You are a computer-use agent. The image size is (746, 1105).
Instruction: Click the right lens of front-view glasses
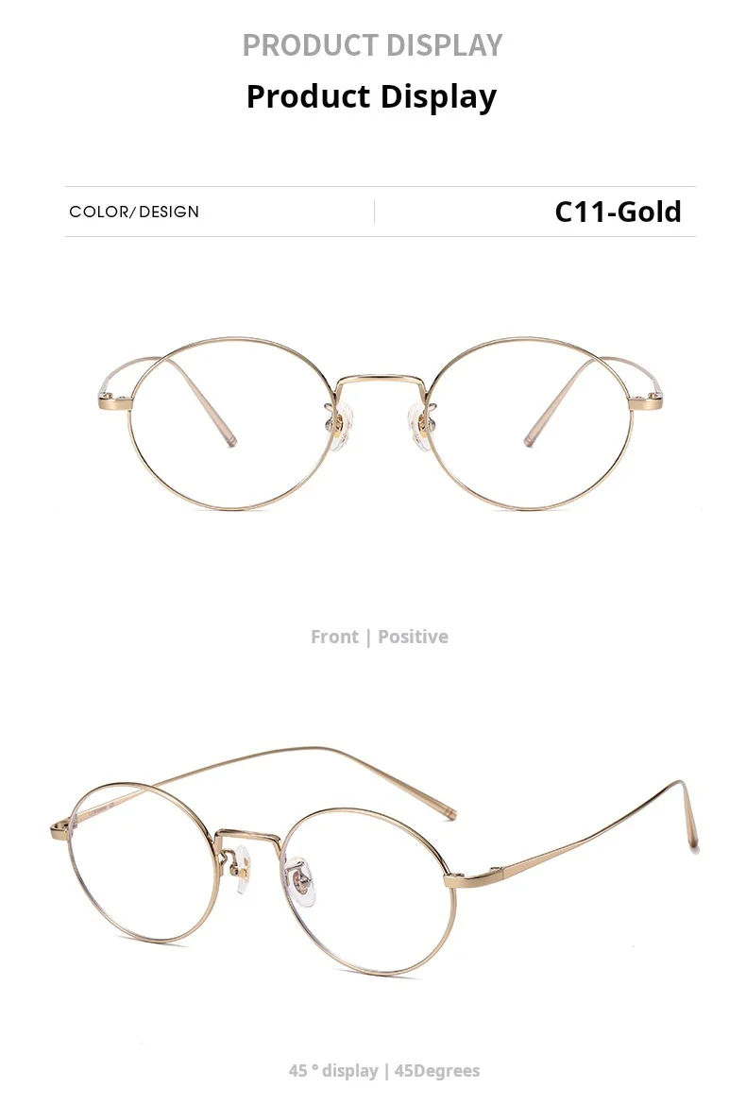point(529,423)
